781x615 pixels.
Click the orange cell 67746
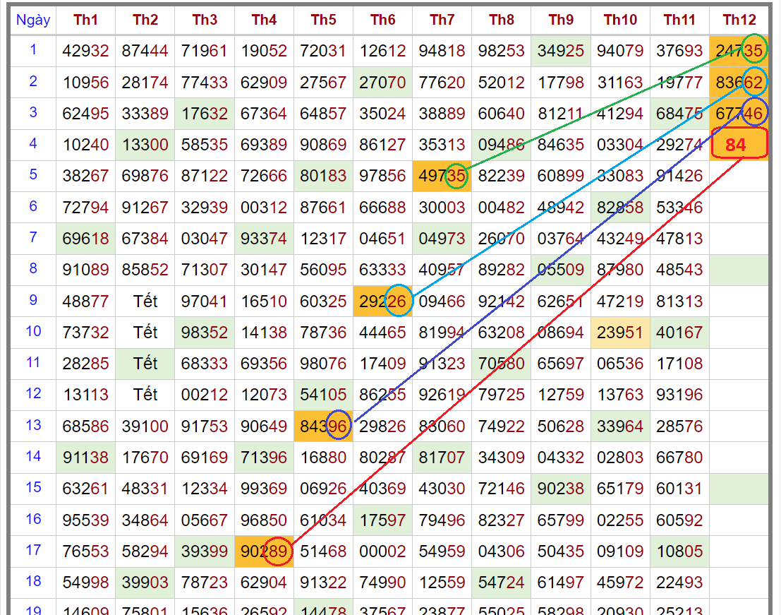click(x=739, y=114)
